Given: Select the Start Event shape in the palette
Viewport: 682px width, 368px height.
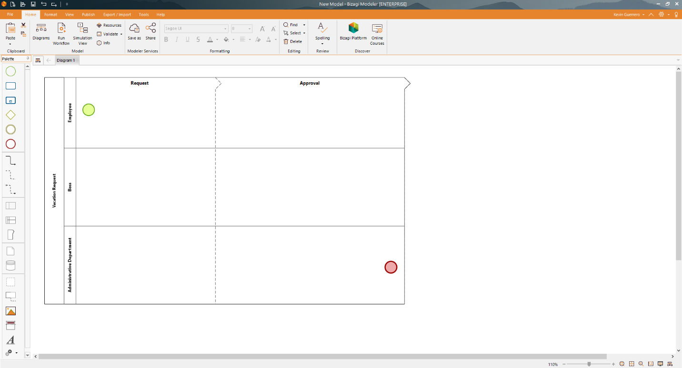Looking at the screenshot, I should pos(10,71).
